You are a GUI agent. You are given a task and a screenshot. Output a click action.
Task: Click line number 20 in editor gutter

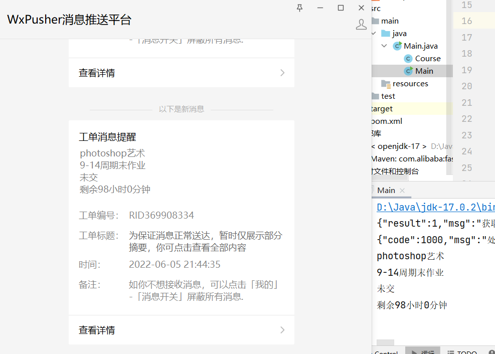[466, 86]
